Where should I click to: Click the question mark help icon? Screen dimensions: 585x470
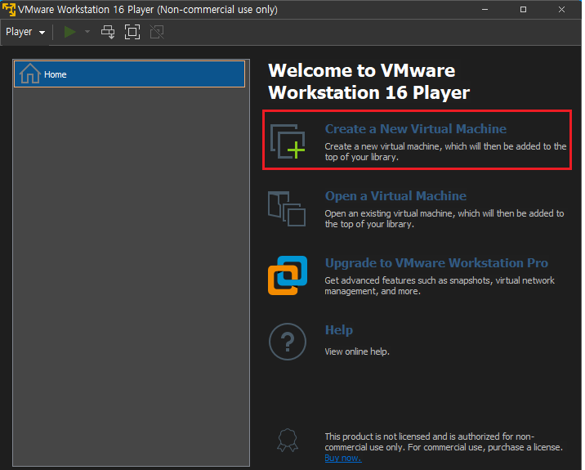[288, 342]
